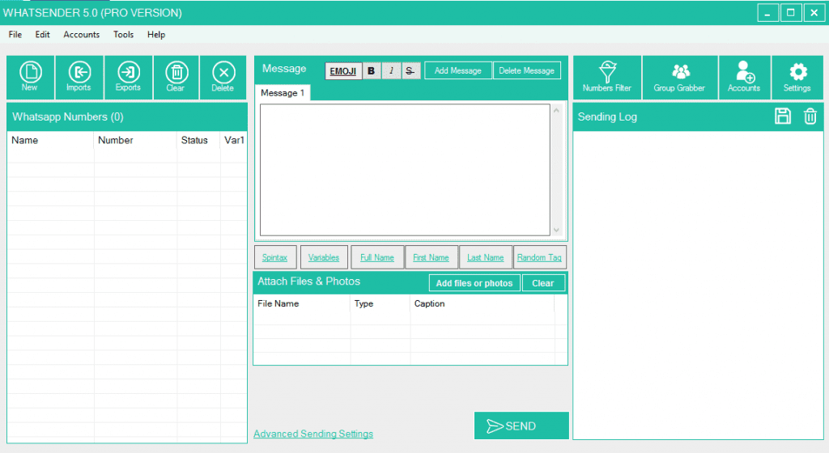Switch to the Message 1 tab
Image resolution: width=829 pixels, height=453 pixels.
(x=283, y=93)
